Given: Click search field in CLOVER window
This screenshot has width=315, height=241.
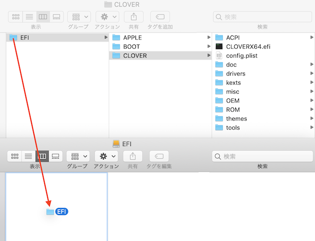Looking at the screenshot, I should tap(262, 17).
